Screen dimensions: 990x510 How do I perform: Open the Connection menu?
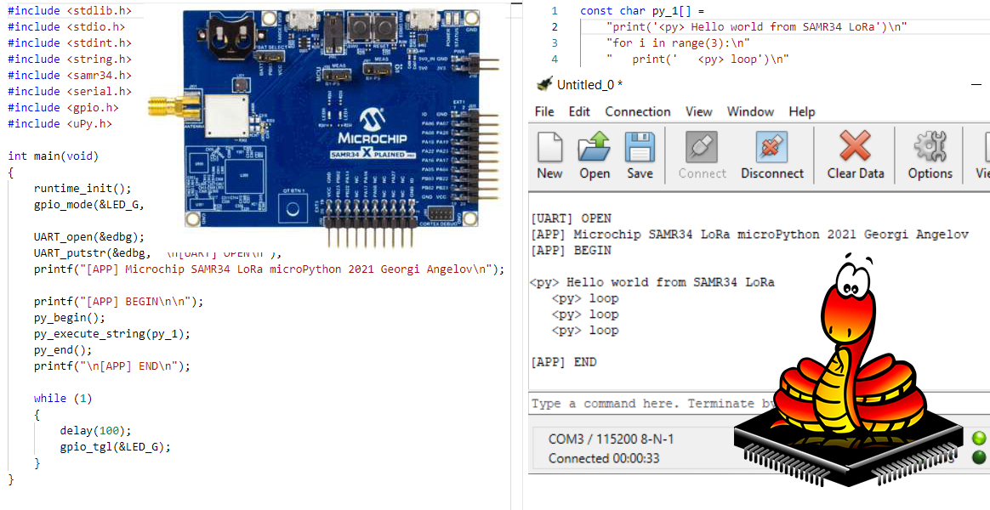tap(638, 111)
